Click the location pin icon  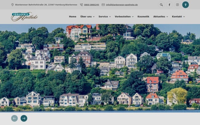[12, 5]
